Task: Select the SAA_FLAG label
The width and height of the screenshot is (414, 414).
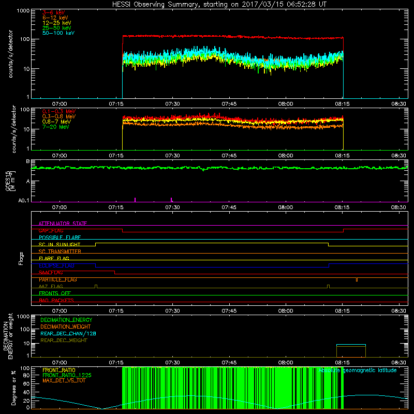Action: point(51,272)
